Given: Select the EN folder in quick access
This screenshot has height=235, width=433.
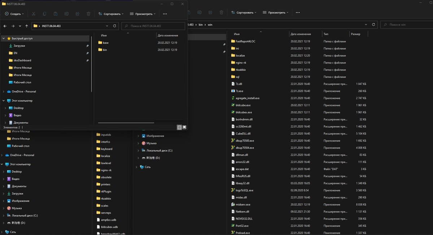Looking at the screenshot, I should pos(16,53).
